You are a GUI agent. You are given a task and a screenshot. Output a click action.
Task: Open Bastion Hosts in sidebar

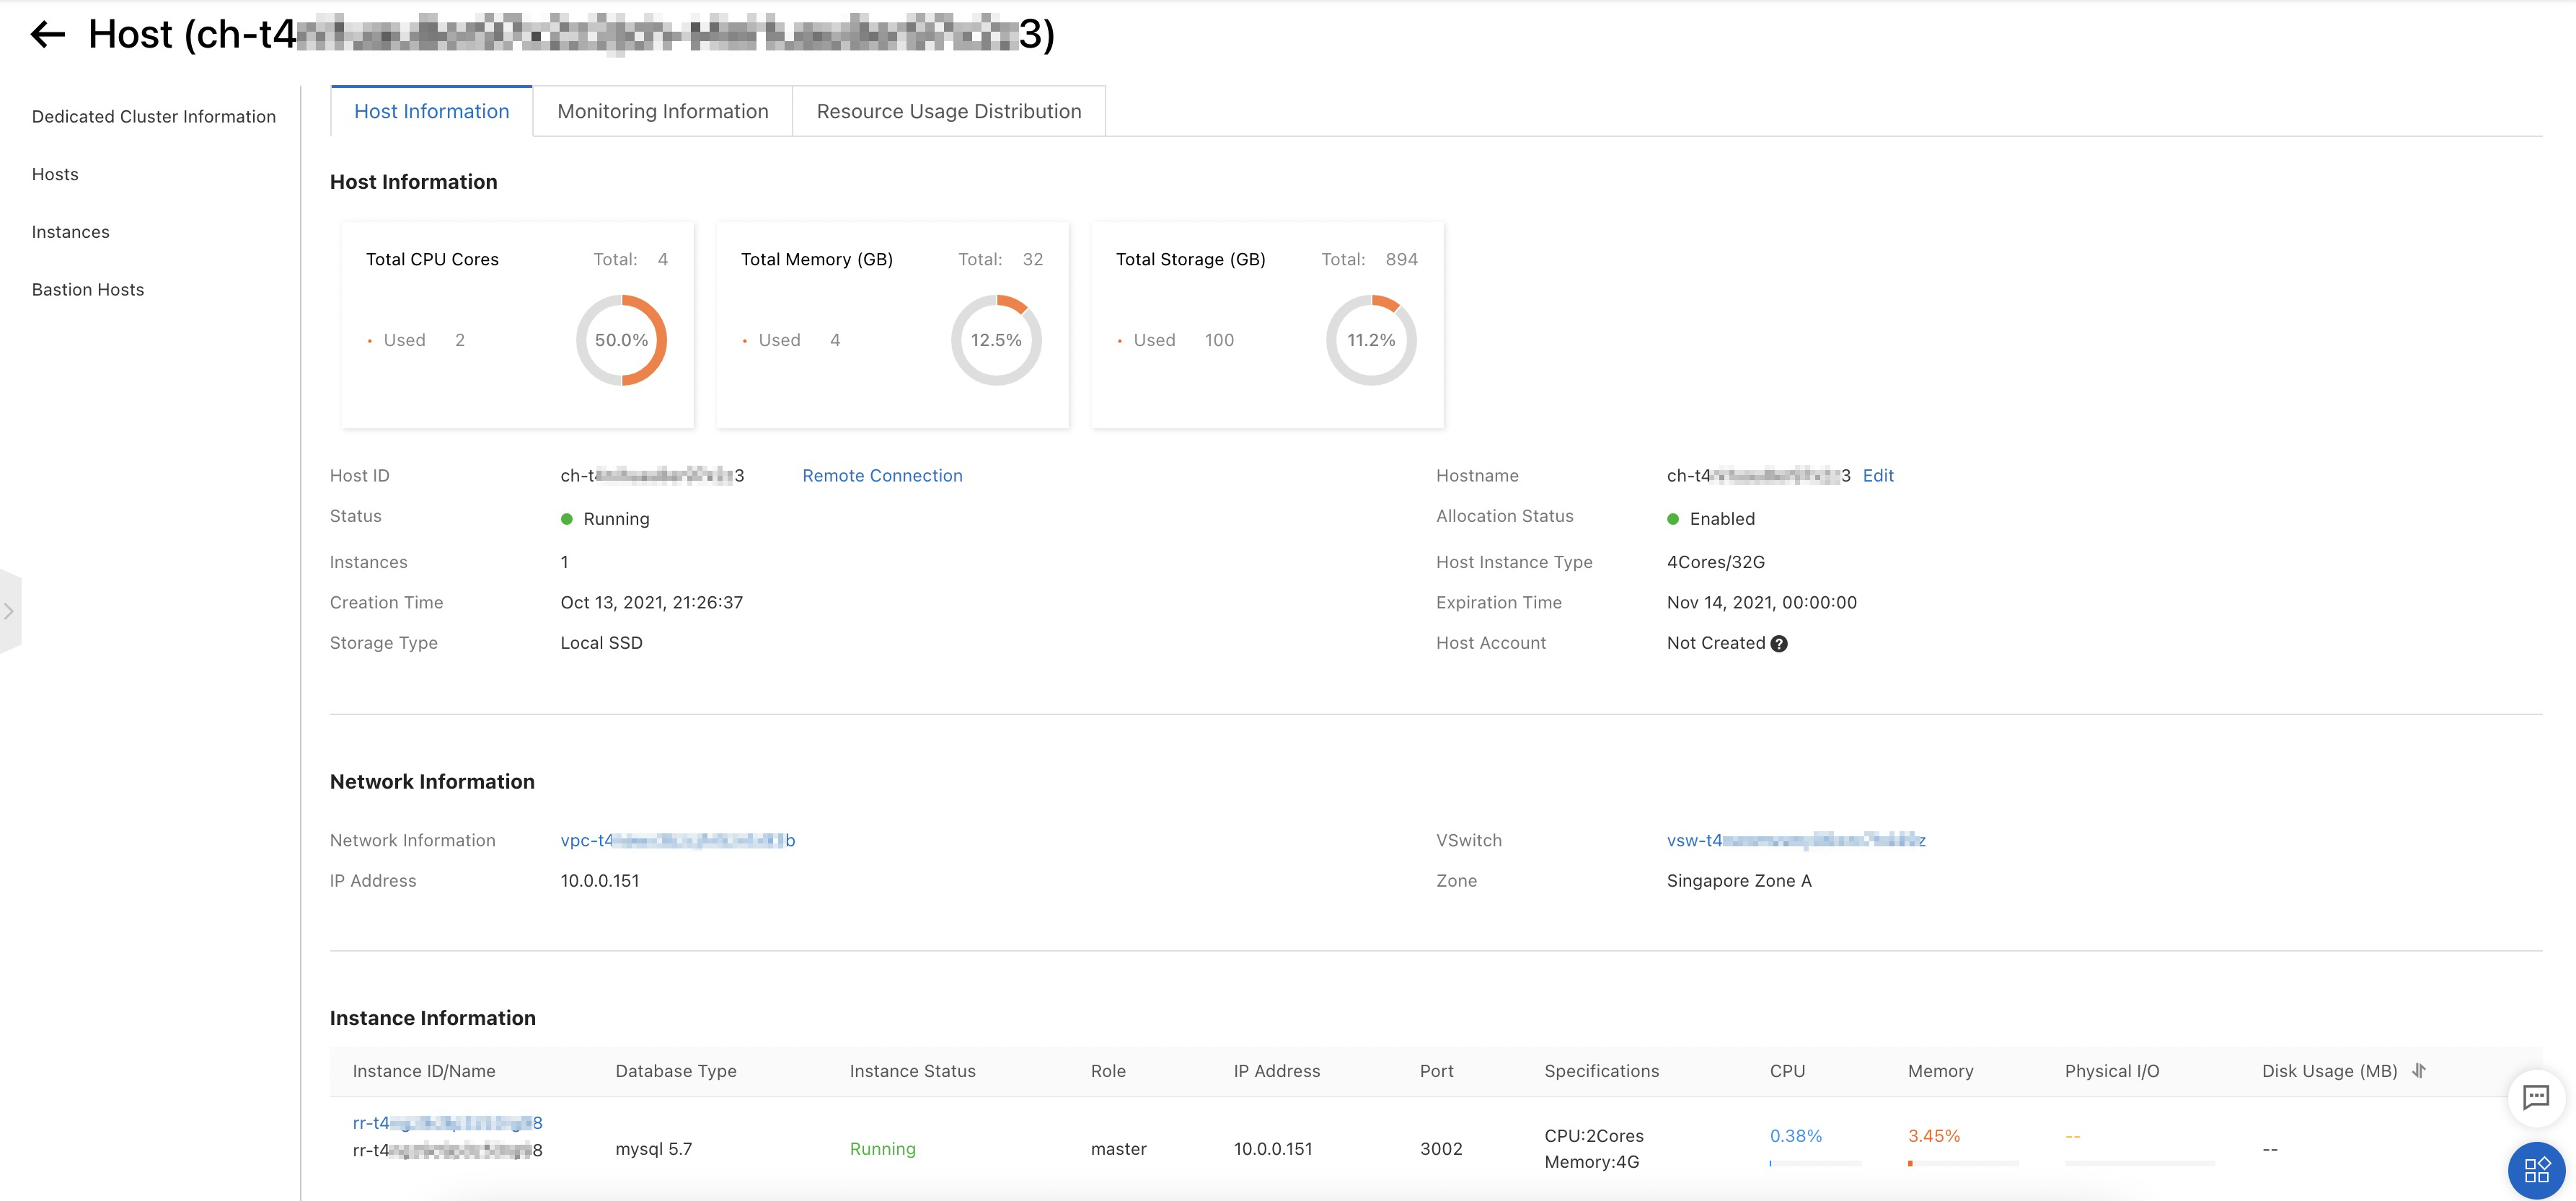(x=88, y=290)
